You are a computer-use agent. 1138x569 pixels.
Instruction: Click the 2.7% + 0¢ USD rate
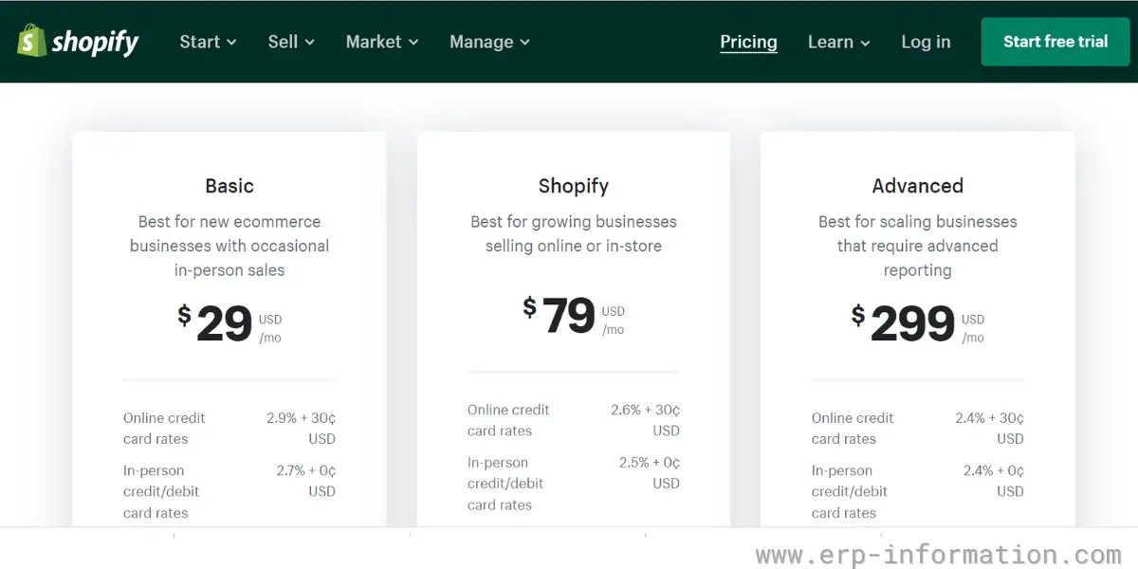[305, 481]
